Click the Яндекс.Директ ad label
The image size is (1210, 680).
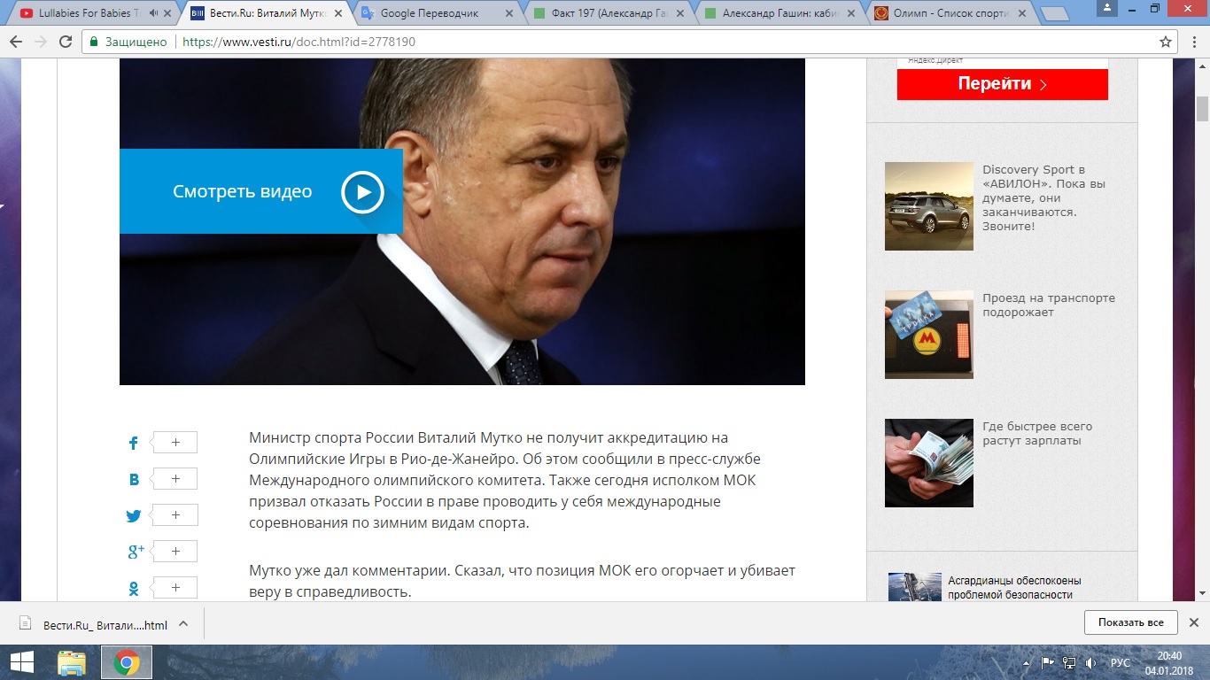933,60
